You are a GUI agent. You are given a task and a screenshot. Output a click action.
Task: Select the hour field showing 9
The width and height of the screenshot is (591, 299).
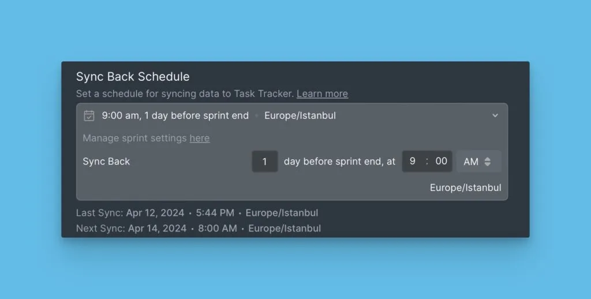(x=413, y=162)
